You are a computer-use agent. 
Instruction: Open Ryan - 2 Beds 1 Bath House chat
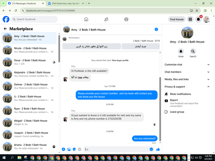click(x=29, y=110)
